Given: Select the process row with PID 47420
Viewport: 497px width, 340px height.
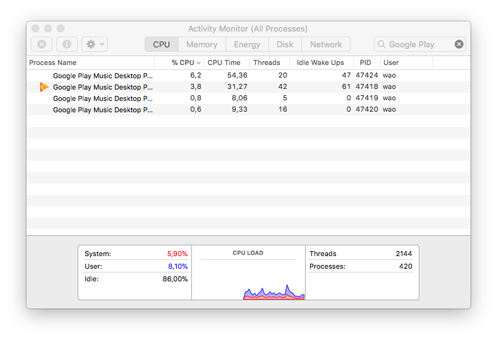Looking at the screenshot, I should [x=249, y=110].
